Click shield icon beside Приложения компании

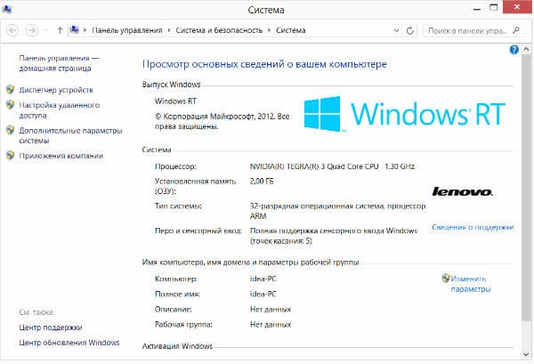[10, 155]
